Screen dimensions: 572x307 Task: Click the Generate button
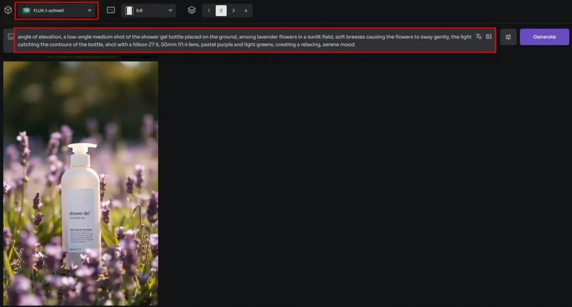point(544,37)
